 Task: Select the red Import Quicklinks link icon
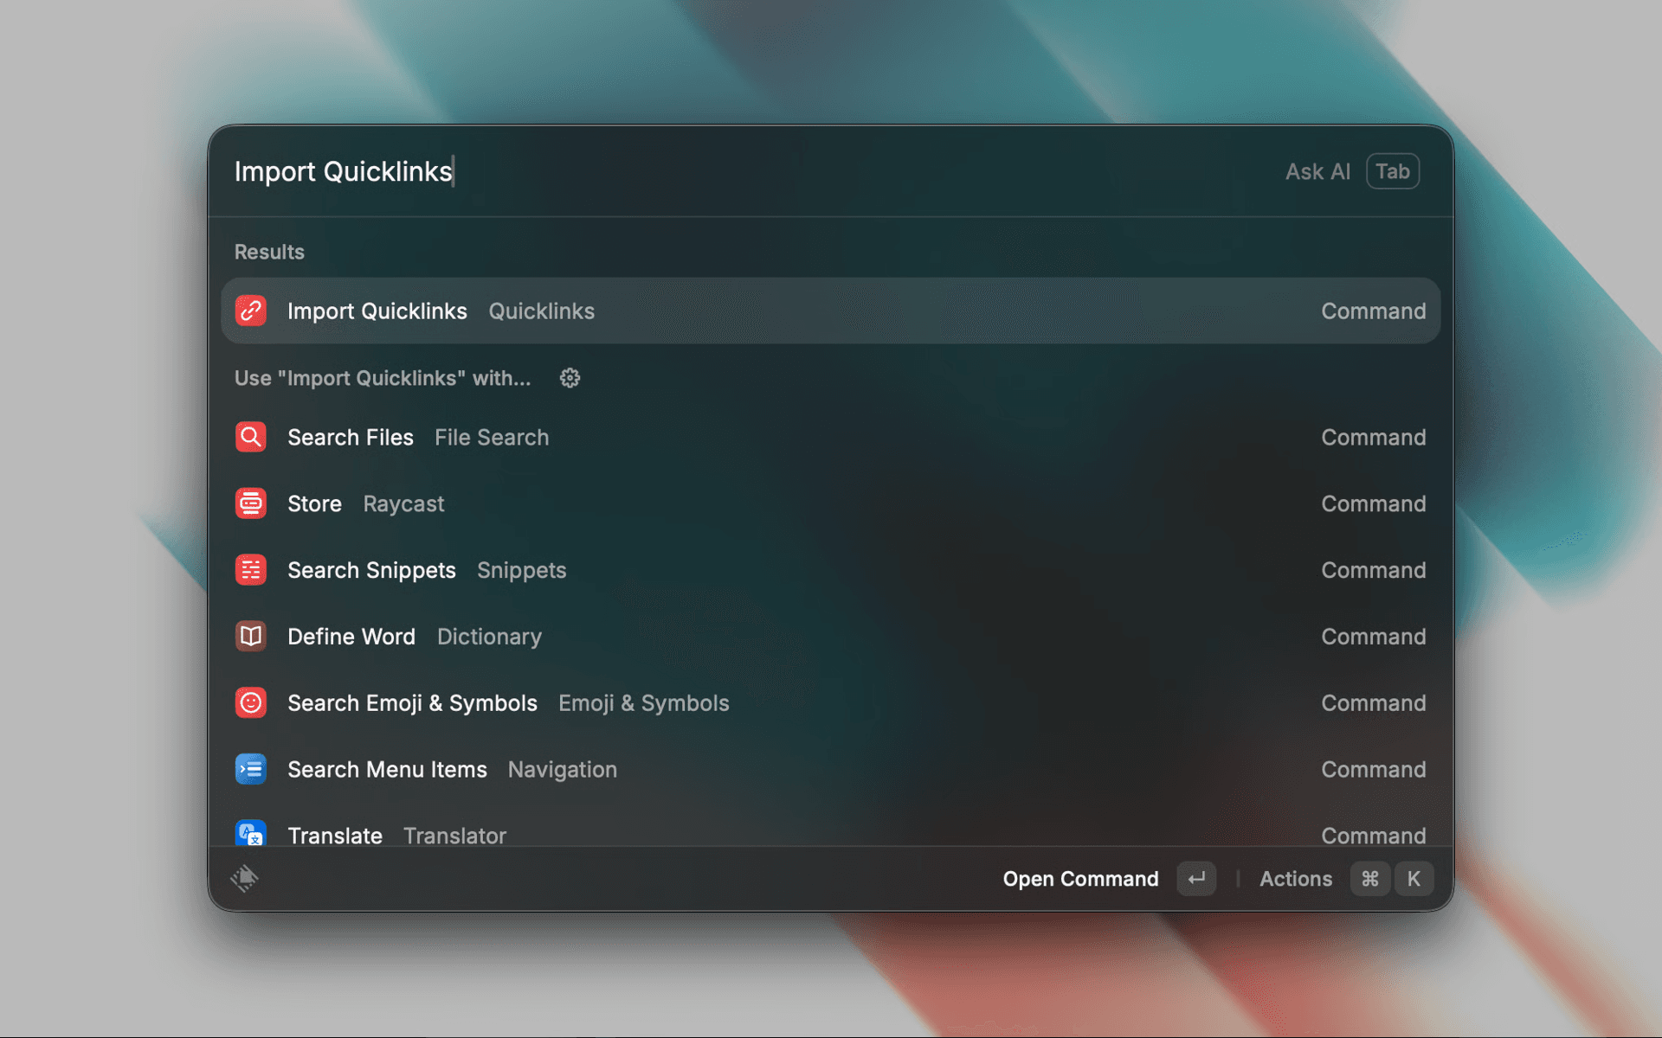pyautogui.click(x=250, y=311)
